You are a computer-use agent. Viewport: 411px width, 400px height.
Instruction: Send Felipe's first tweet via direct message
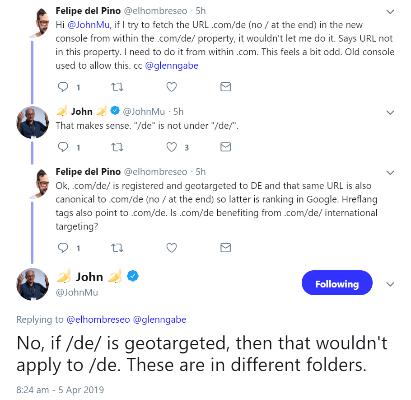coord(225,87)
